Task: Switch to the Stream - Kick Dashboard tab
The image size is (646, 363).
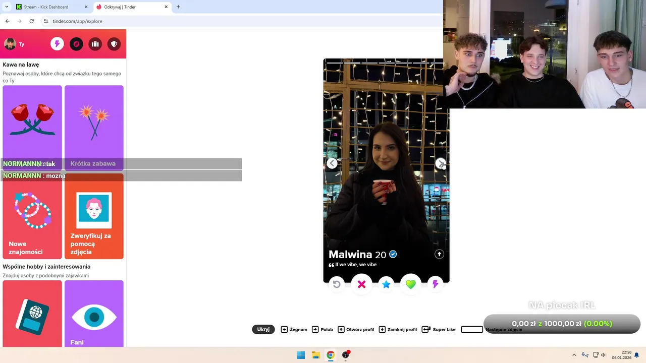Action: pos(52,7)
